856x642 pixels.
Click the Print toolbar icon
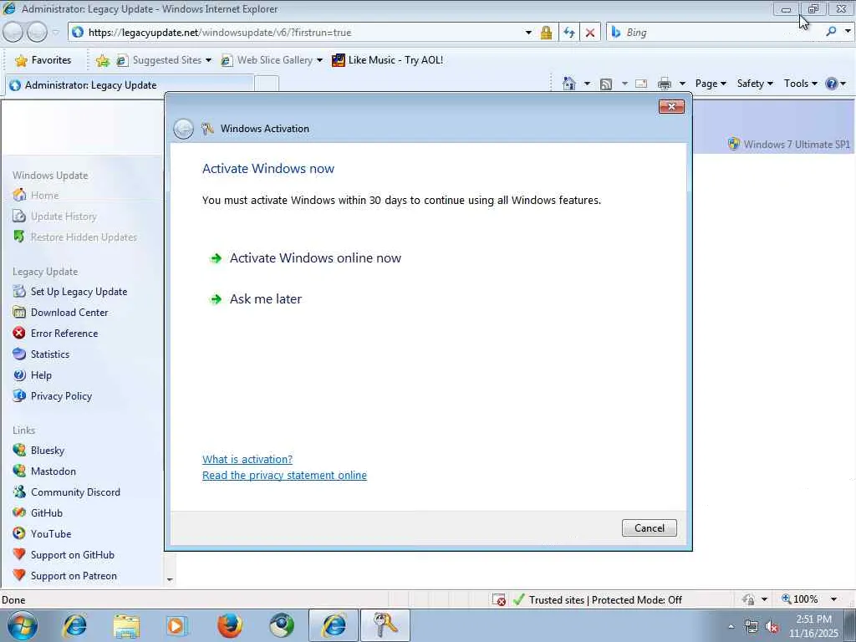pyautogui.click(x=665, y=84)
